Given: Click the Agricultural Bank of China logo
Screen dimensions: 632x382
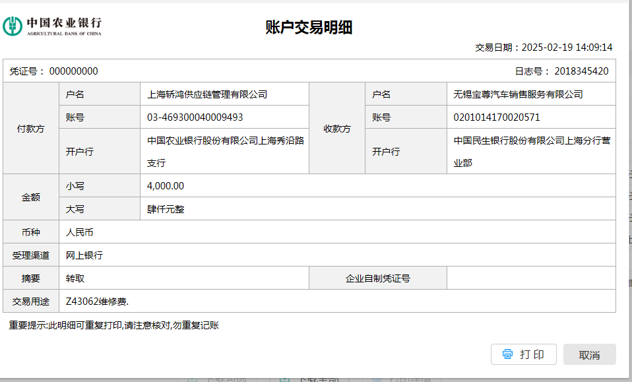Looking at the screenshot, I should (52, 26).
